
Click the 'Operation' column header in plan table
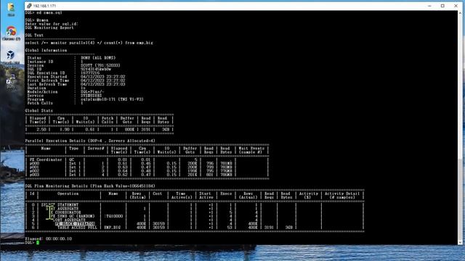click(68, 194)
